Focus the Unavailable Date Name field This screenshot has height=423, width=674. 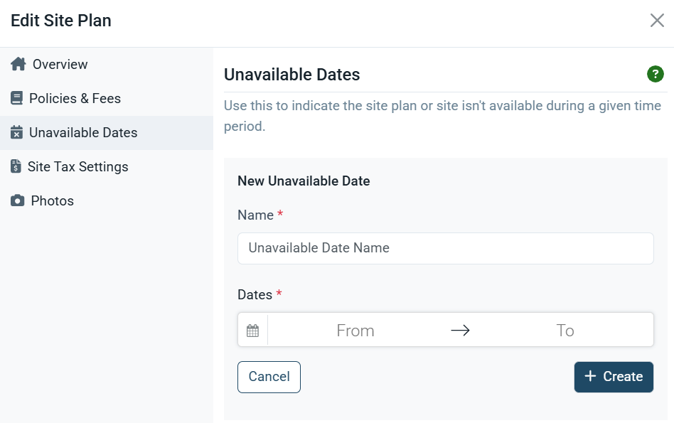pos(445,249)
